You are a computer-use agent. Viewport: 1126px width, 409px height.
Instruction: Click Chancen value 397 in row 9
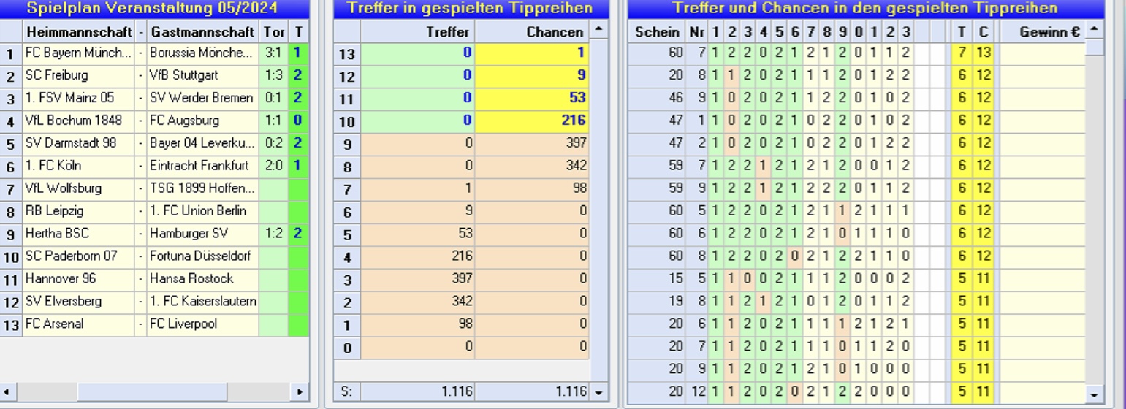[532, 144]
